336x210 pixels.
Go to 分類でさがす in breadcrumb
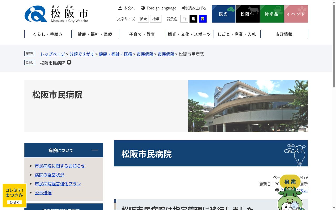82,54
